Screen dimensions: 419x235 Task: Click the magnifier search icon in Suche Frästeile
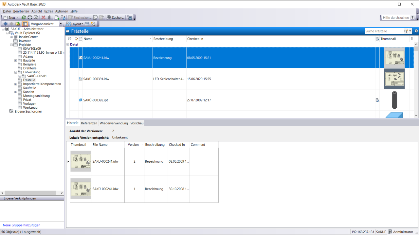[406, 31]
